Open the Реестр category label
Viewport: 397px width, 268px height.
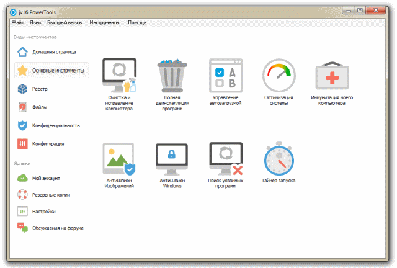[40, 89]
